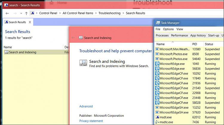Close the Search Results tab
224x125 pixels.
(30, 22)
